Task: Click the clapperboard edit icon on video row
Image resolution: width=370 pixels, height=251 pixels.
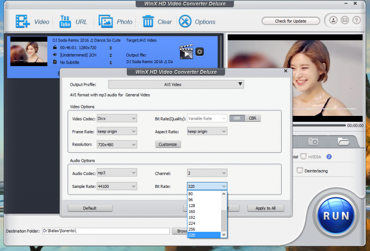Action: coord(186,51)
